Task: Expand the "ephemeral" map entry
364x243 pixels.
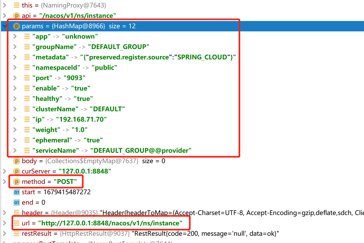Action: click(15, 140)
